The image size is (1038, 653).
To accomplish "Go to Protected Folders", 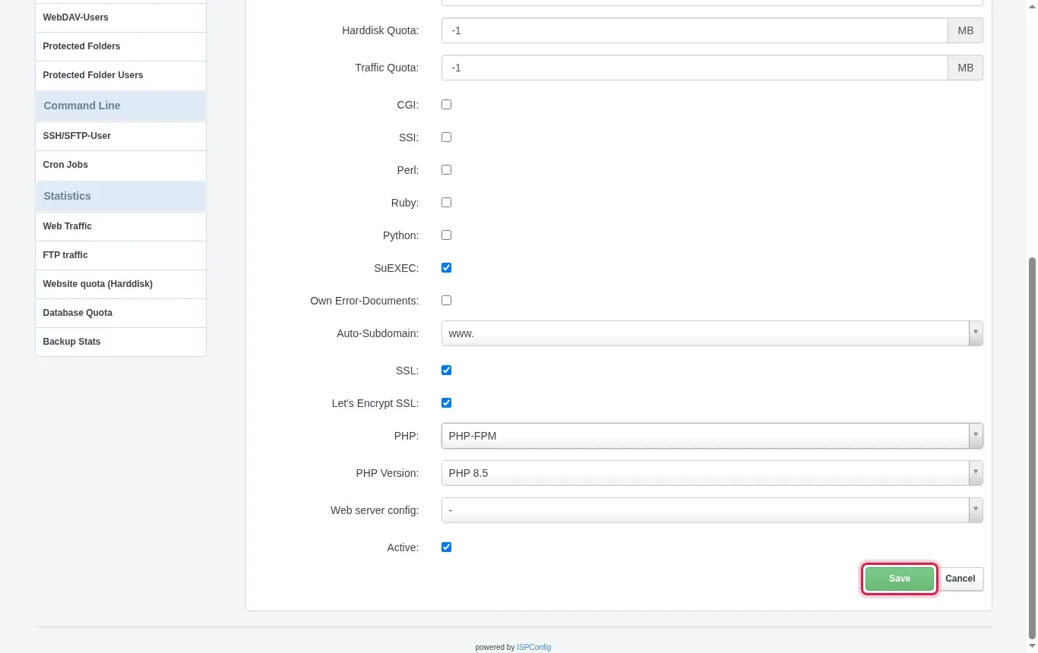I will pos(121,46).
